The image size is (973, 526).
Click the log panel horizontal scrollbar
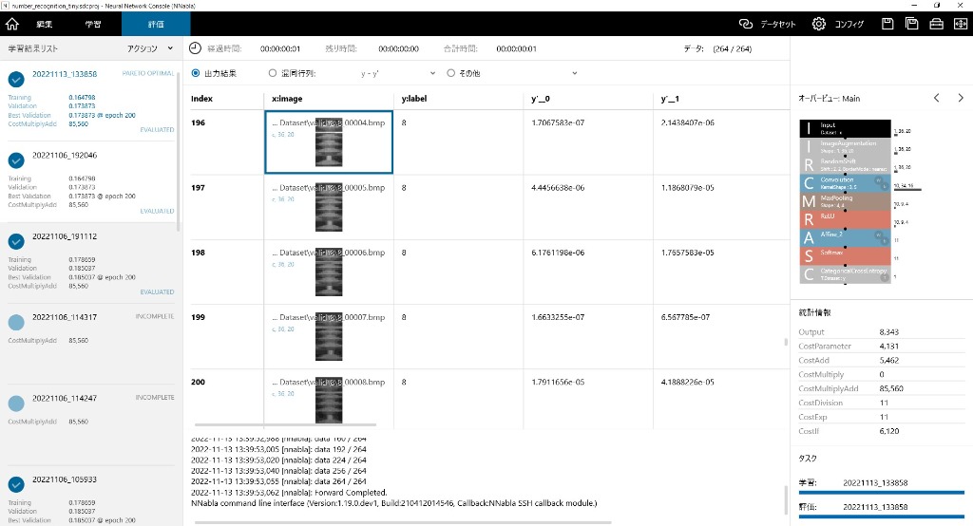pyautogui.click(x=403, y=522)
